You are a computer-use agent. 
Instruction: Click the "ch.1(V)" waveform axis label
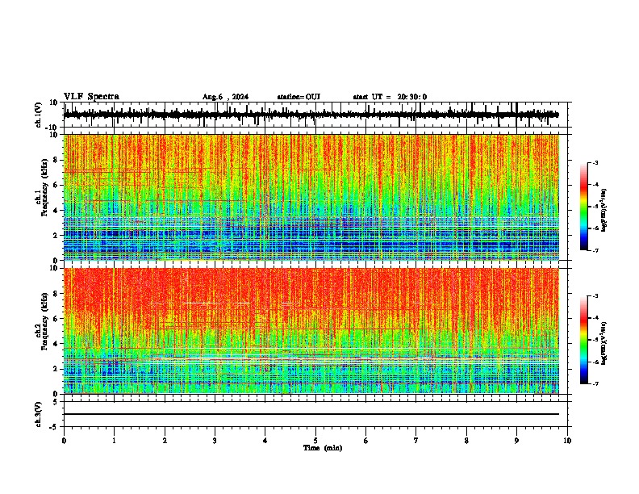(x=38, y=115)
